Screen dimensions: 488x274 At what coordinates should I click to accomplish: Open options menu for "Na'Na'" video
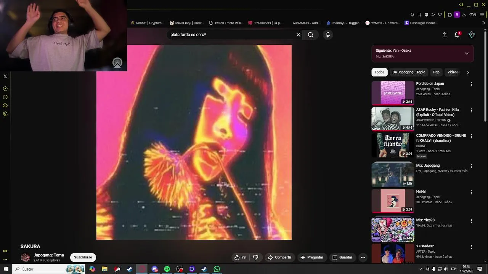click(472, 193)
